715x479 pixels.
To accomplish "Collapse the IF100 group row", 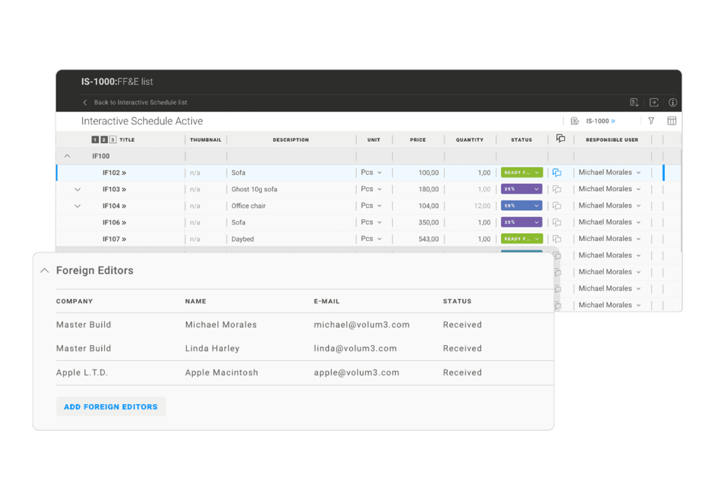I will pos(67,157).
